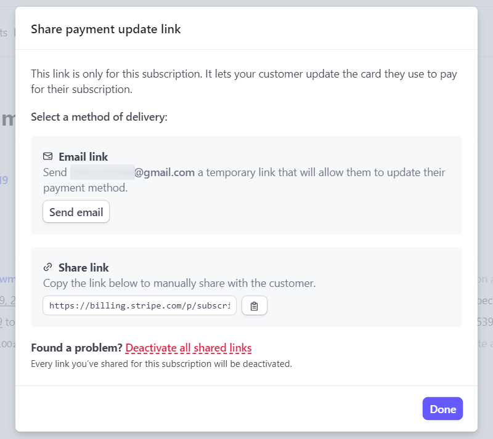Viewport: 493px width, 439px height.
Task: Click the purple l9 link behind the dialog
Action: [4, 180]
